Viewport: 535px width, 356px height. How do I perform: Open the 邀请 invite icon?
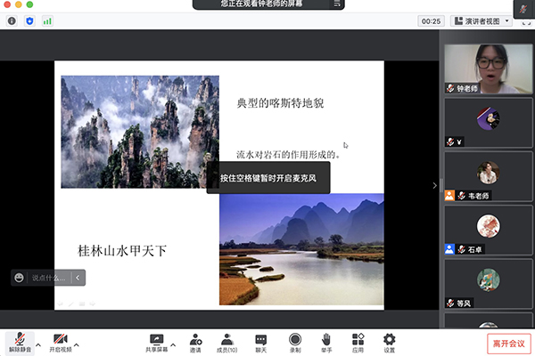195,343
